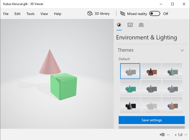Screen dimensions: 190x140
Task: Select the orange and dark blue theme thumbnail
Action: point(151,71)
